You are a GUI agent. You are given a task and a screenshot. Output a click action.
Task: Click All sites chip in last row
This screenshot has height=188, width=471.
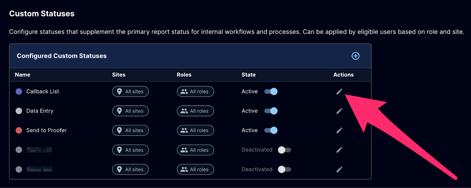(x=130, y=169)
